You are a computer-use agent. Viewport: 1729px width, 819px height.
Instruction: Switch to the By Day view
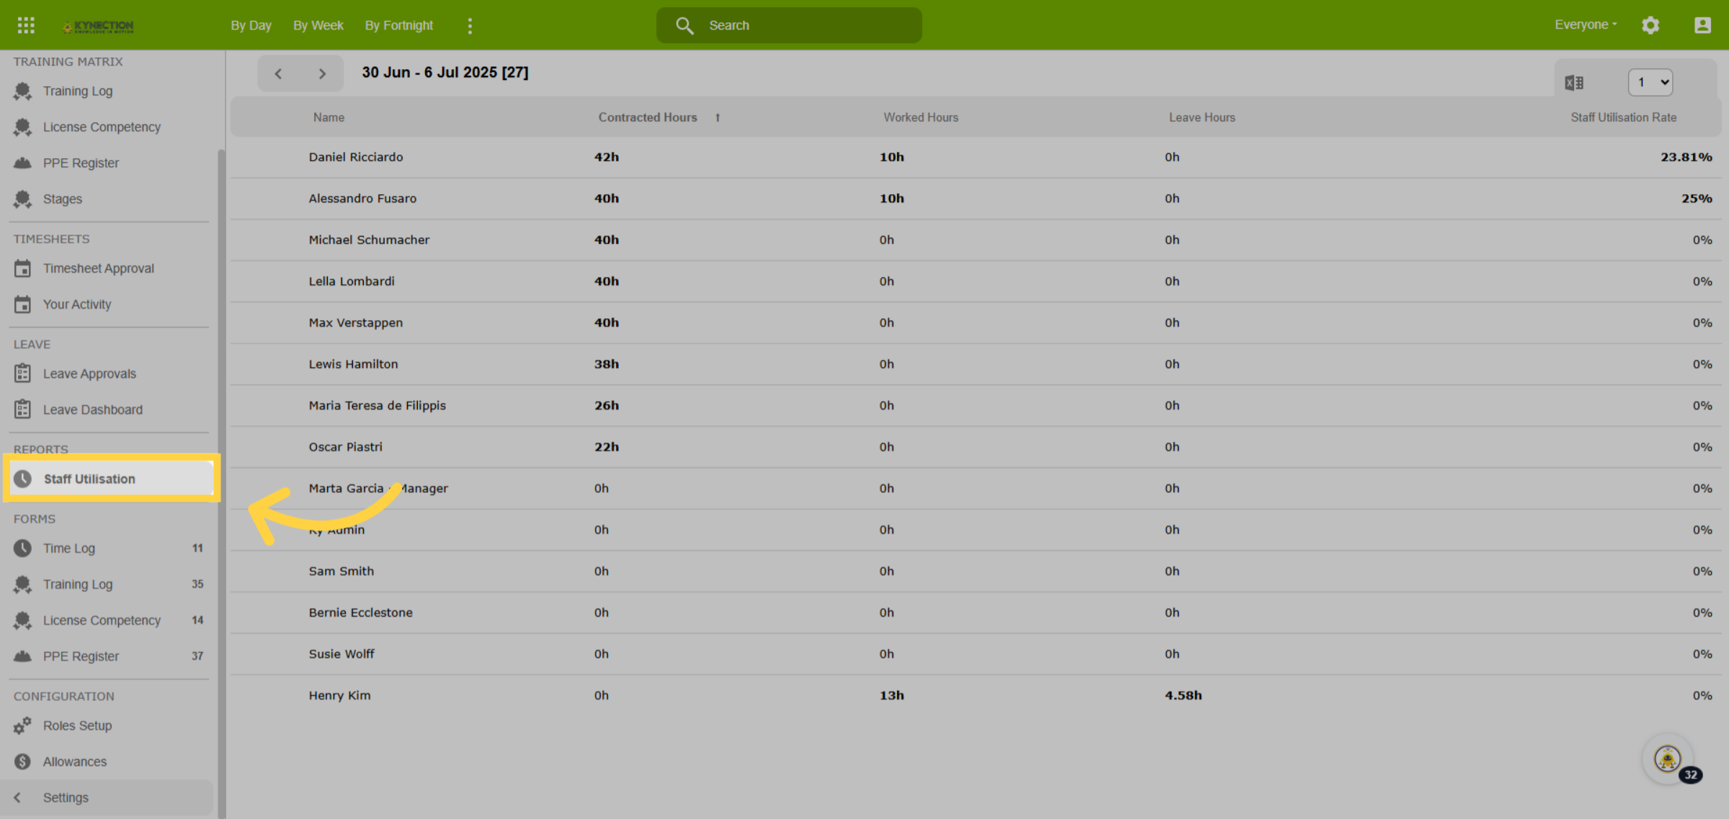click(x=251, y=25)
